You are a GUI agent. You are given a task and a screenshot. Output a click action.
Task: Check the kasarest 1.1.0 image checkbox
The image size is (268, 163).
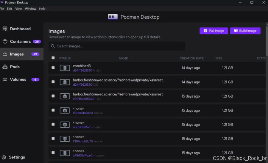53,82
